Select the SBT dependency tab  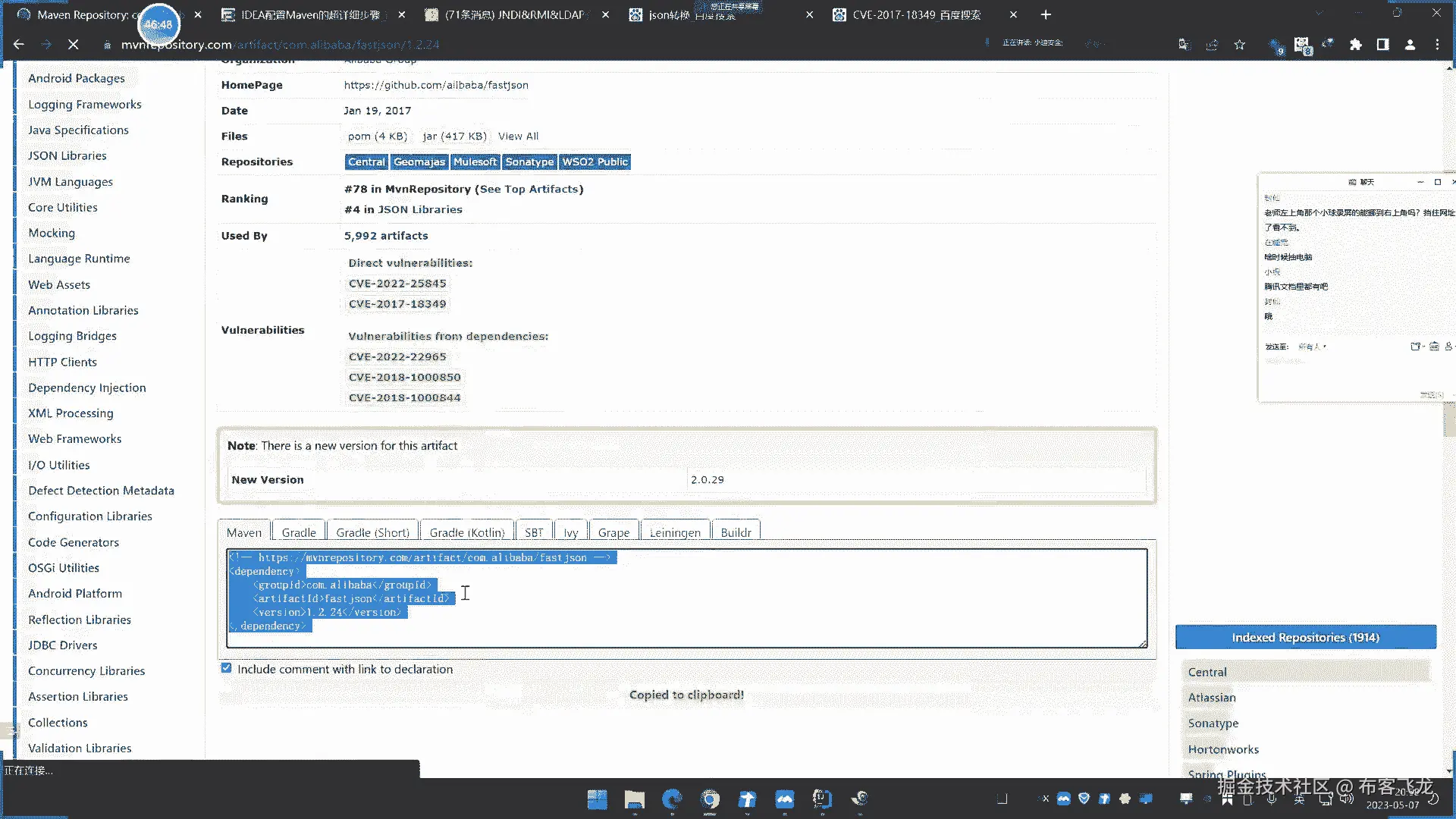(x=534, y=532)
